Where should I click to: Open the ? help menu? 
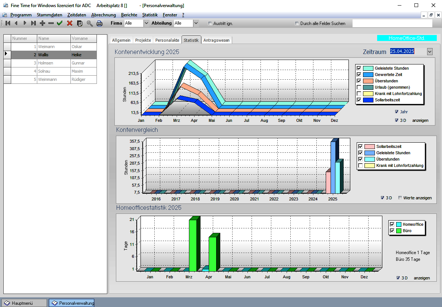(x=183, y=15)
